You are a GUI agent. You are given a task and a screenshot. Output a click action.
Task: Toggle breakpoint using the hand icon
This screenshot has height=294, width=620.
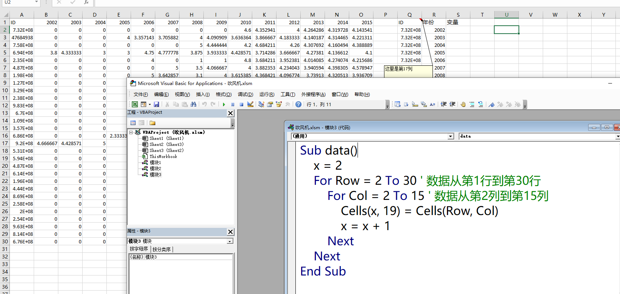pyautogui.click(x=463, y=104)
